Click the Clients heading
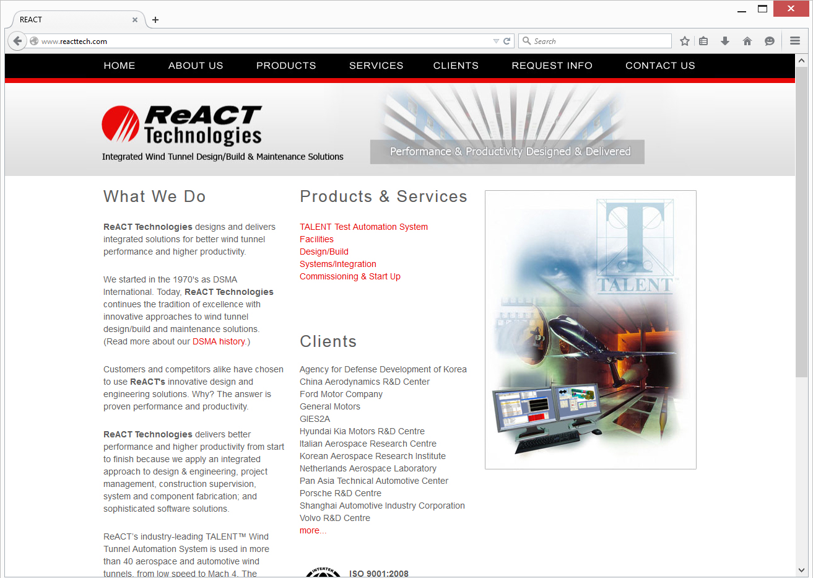This screenshot has height=578, width=813. point(328,341)
